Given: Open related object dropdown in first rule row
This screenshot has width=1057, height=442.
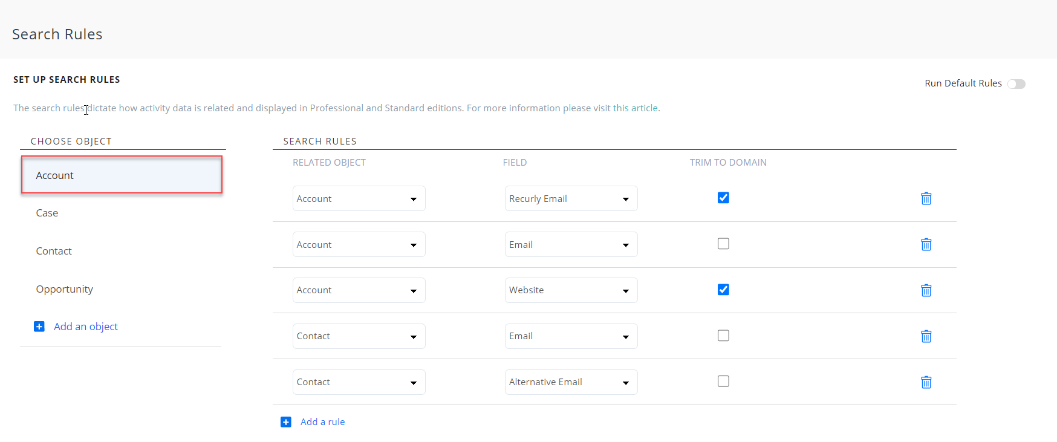Looking at the screenshot, I should click(x=359, y=199).
